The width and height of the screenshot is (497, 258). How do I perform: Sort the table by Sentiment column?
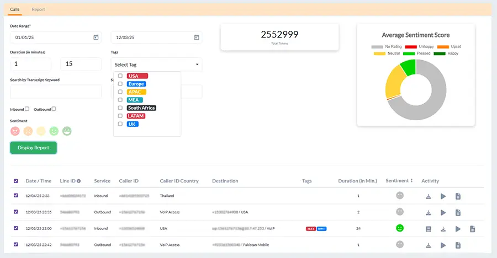[x=411, y=181]
